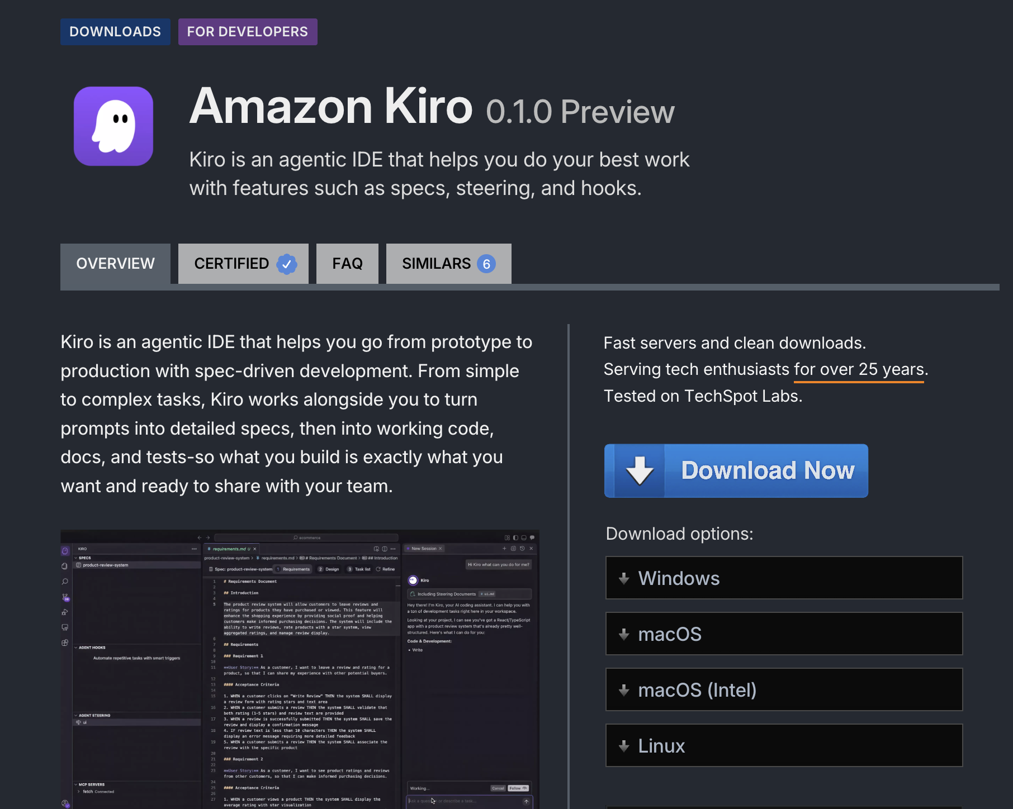The width and height of the screenshot is (1013, 809).
Task: Open the FAQ tab
Action: 347,264
